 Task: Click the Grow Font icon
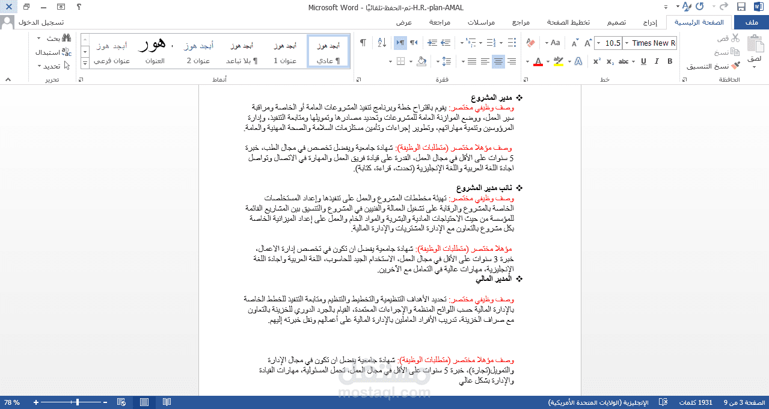pyautogui.click(x=589, y=43)
